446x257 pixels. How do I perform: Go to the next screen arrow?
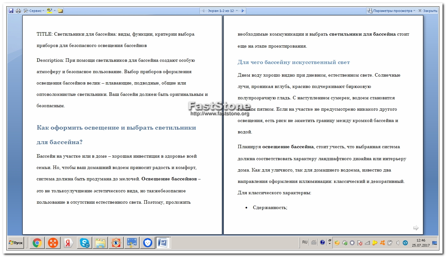(242, 11)
